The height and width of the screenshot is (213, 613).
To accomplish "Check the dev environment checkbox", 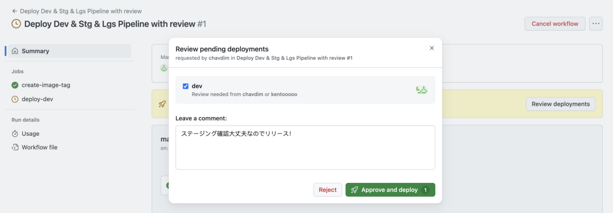I will pos(185,86).
